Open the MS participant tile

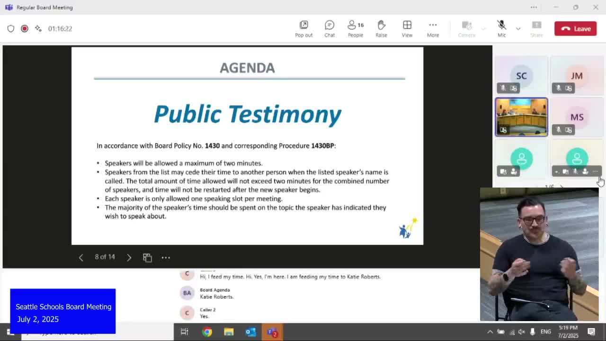click(577, 117)
